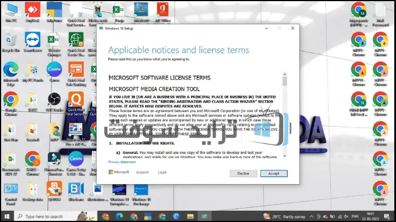Select the Quick Heal Total Security icon
Viewport: 396px width, 222px height.
tap(76, 104)
